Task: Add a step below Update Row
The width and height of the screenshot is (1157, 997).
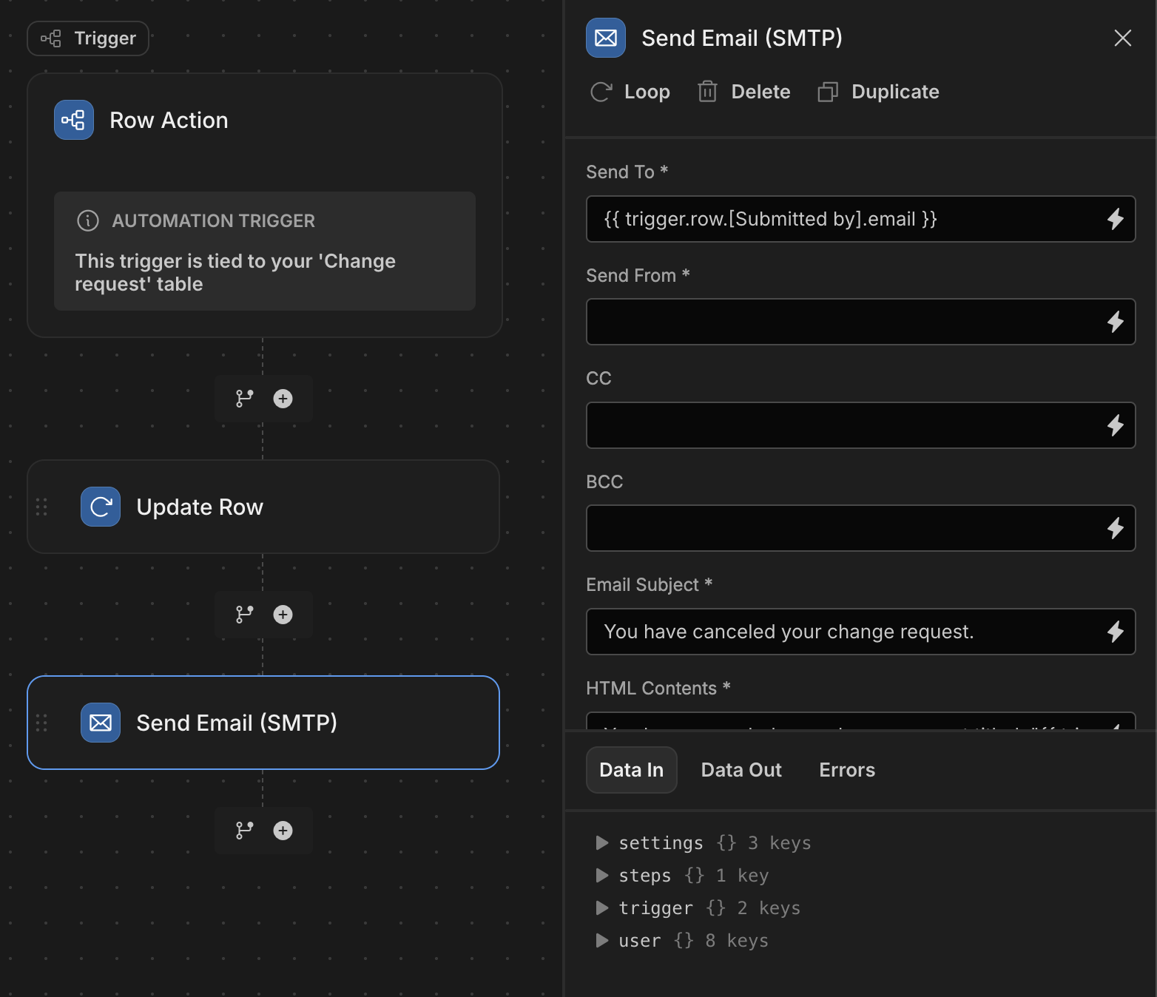Action: pyautogui.click(x=283, y=615)
